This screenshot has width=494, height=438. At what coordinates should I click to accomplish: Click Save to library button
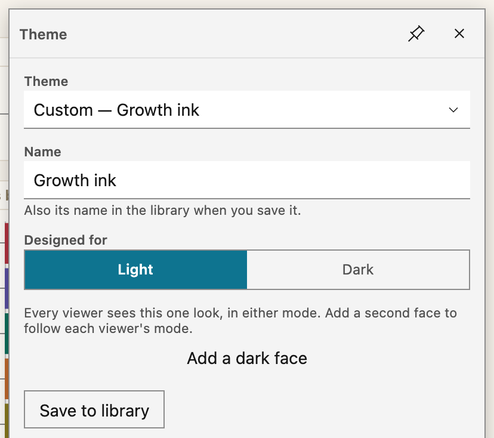94,409
